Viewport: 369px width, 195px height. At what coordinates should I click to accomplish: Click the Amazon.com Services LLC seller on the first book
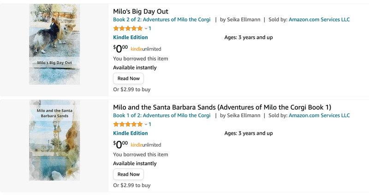pyautogui.click(x=319, y=20)
